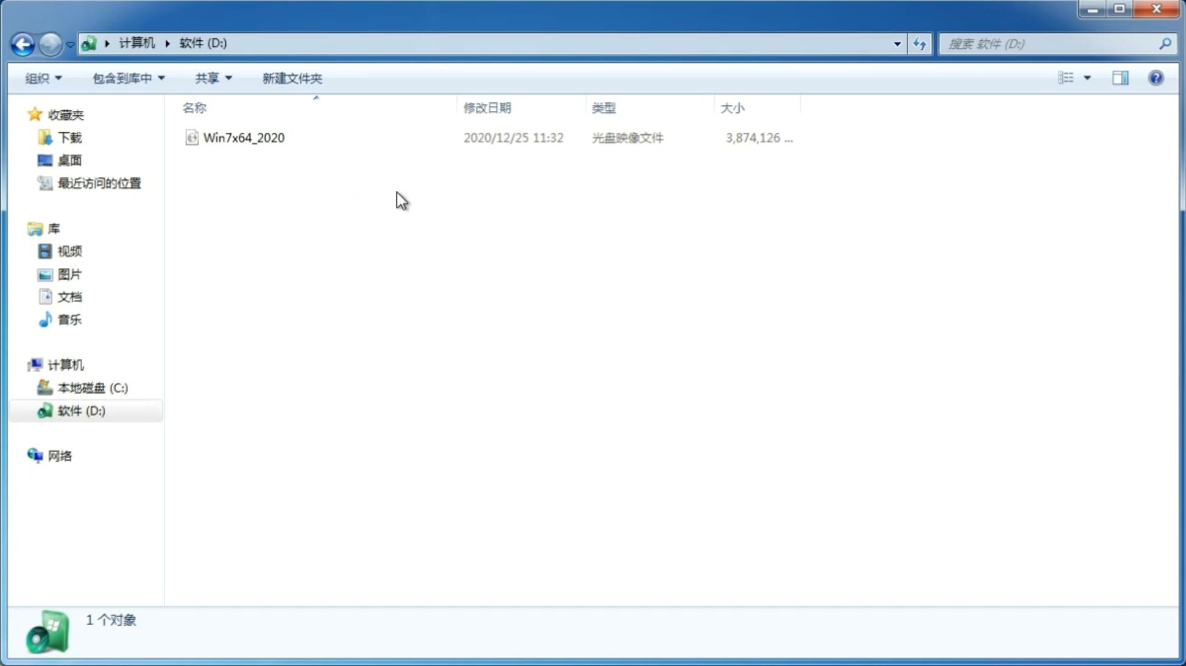Navigate to 本地磁盘 (C:) drive

[x=91, y=388]
